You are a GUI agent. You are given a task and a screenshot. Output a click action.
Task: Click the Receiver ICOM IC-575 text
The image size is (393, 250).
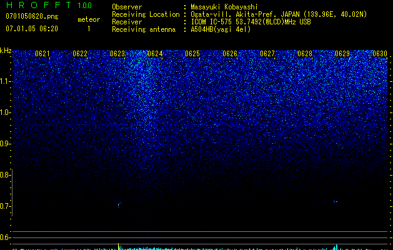(251, 22)
